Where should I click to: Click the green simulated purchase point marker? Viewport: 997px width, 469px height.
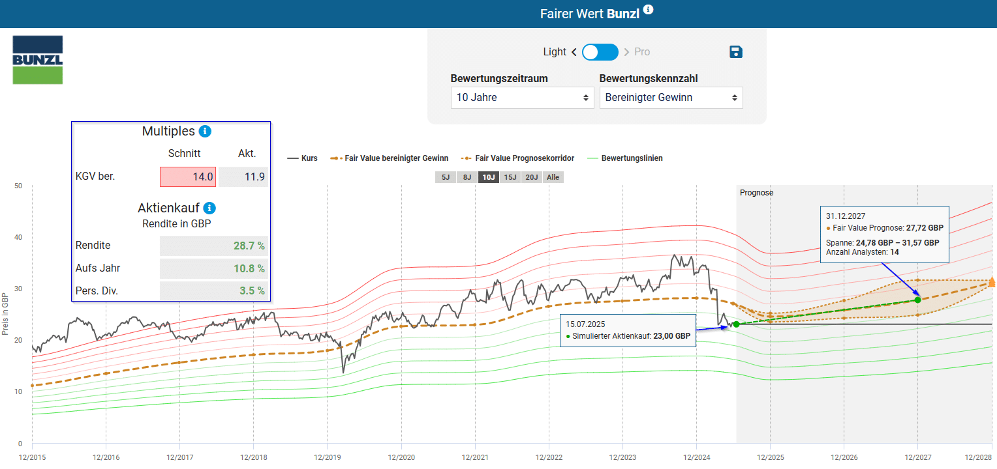(x=736, y=324)
